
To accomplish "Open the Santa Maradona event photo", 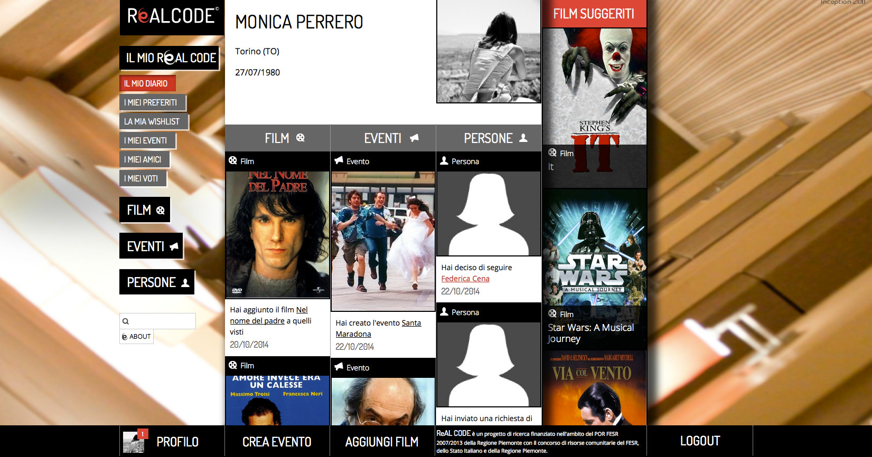I will pyautogui.click(x=383, y=241).
